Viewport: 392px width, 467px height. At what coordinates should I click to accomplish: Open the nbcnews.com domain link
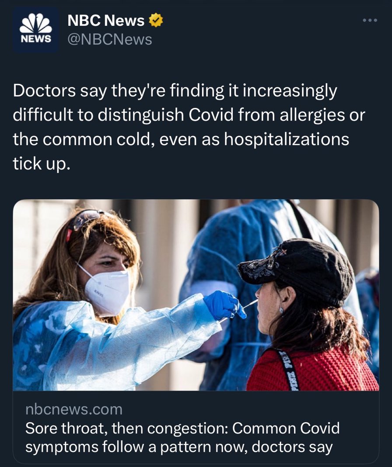(x=74, y=409)
